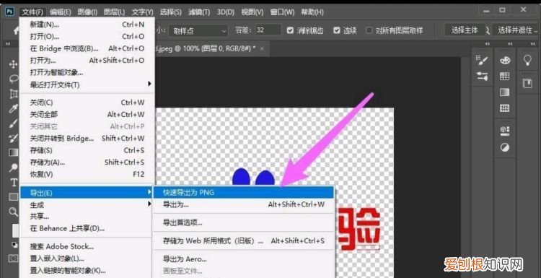Choose 关闭全部 menu item
The image size is (541, 278).
[x=87, y=115]
